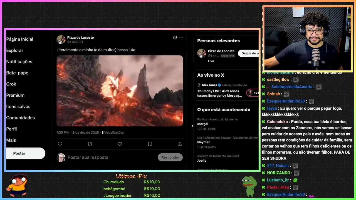Screen dimensions: 356x200
Task: Repost the Pizza de Lacoste tweet
Action: [x=90, y=144]
